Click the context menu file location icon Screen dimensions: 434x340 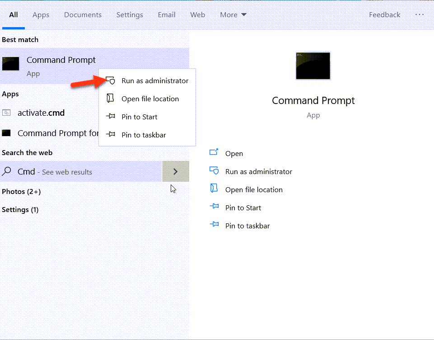(x=111, y=99)
